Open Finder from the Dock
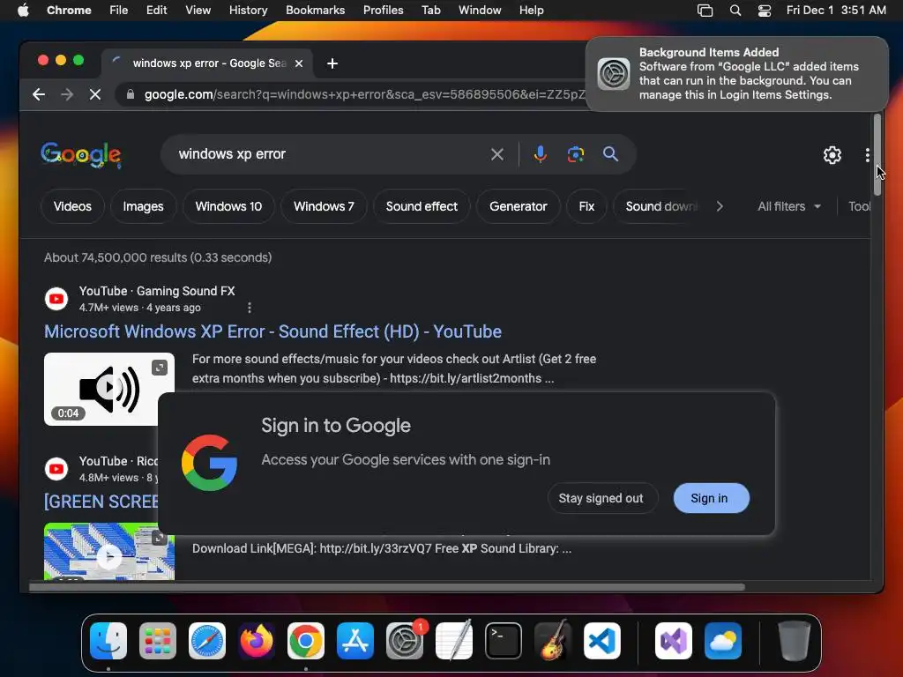This screenshot has width=903, height=677. pyautogui.click(x=108, y=641)
